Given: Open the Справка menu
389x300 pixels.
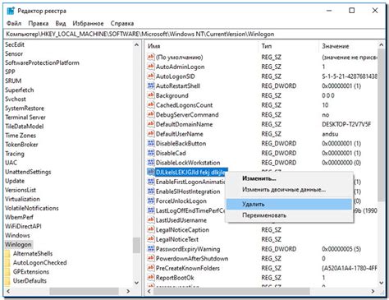Looking at the screenshot, I should point(122,23).
